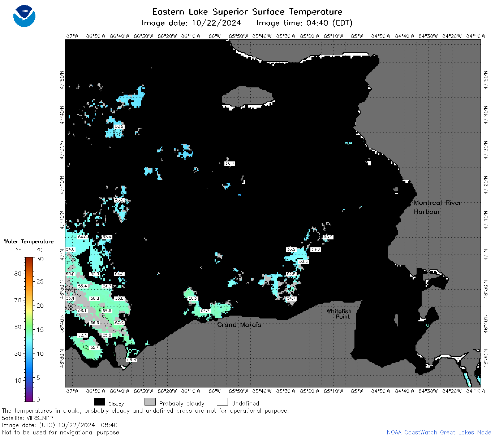Click the Montreal River Harbour map label
The height and width of the screenshot is (438, 495).
(438, 207)
